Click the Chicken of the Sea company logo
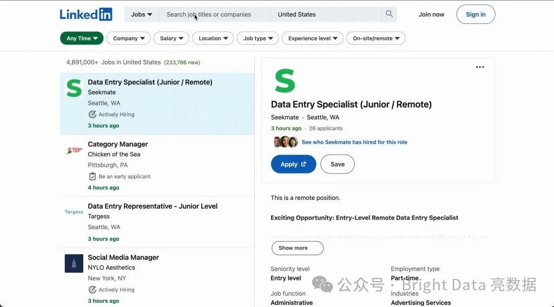The width and height of the screenshot is (554, 307). click(x=74, y=151)
